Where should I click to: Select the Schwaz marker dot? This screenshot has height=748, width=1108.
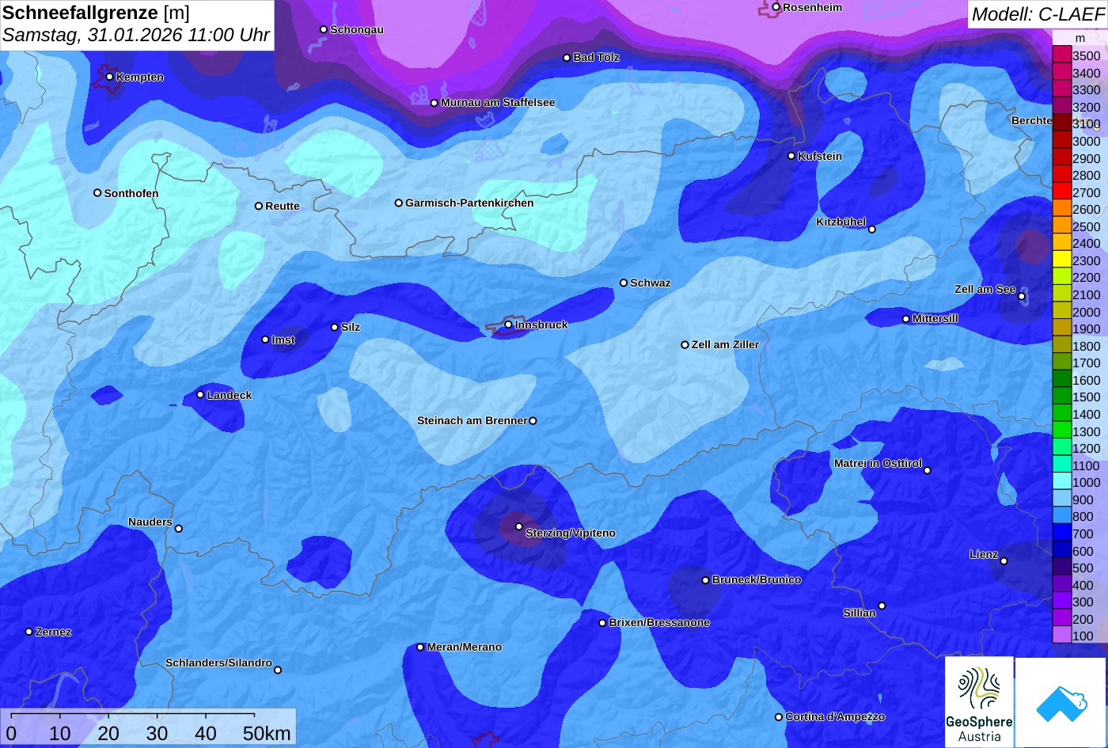(624, 283)
